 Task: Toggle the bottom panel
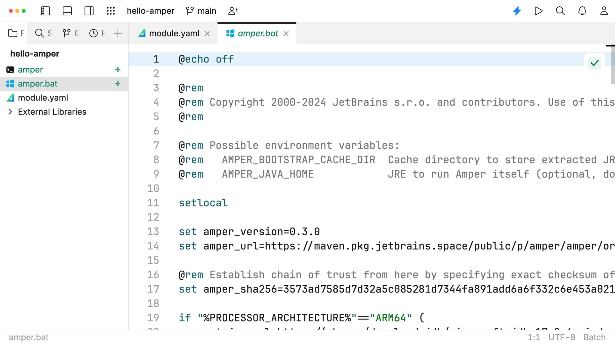click(67, 11)
